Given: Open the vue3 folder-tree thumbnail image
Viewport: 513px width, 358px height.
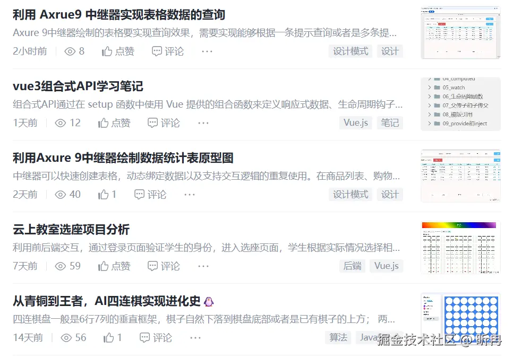Looking at the screenshot, I should tap(460, 104).
